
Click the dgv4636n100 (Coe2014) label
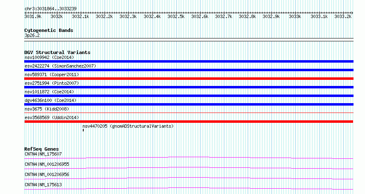coord(50,100)
